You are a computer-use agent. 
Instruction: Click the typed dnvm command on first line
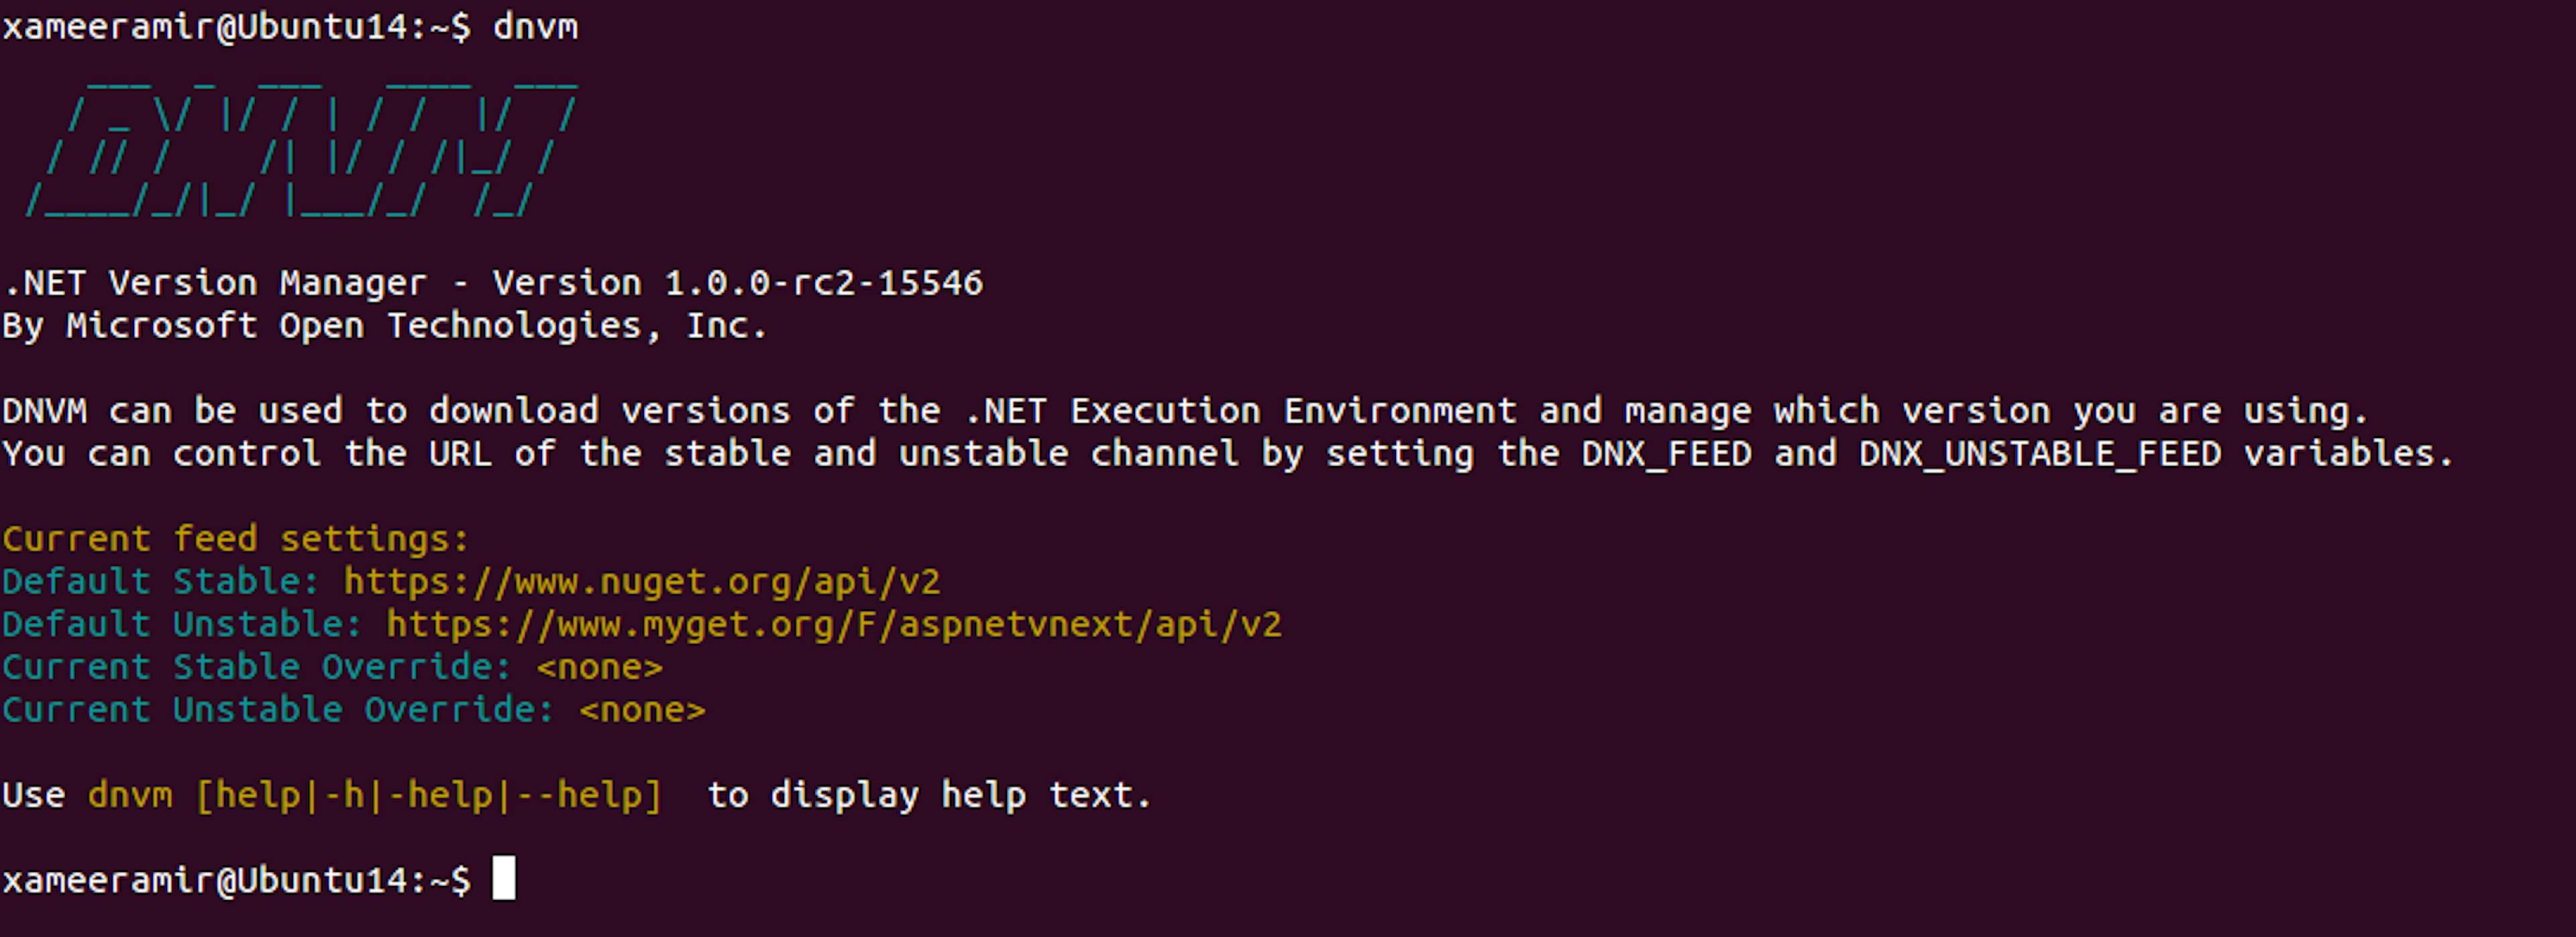pos(535,27)
